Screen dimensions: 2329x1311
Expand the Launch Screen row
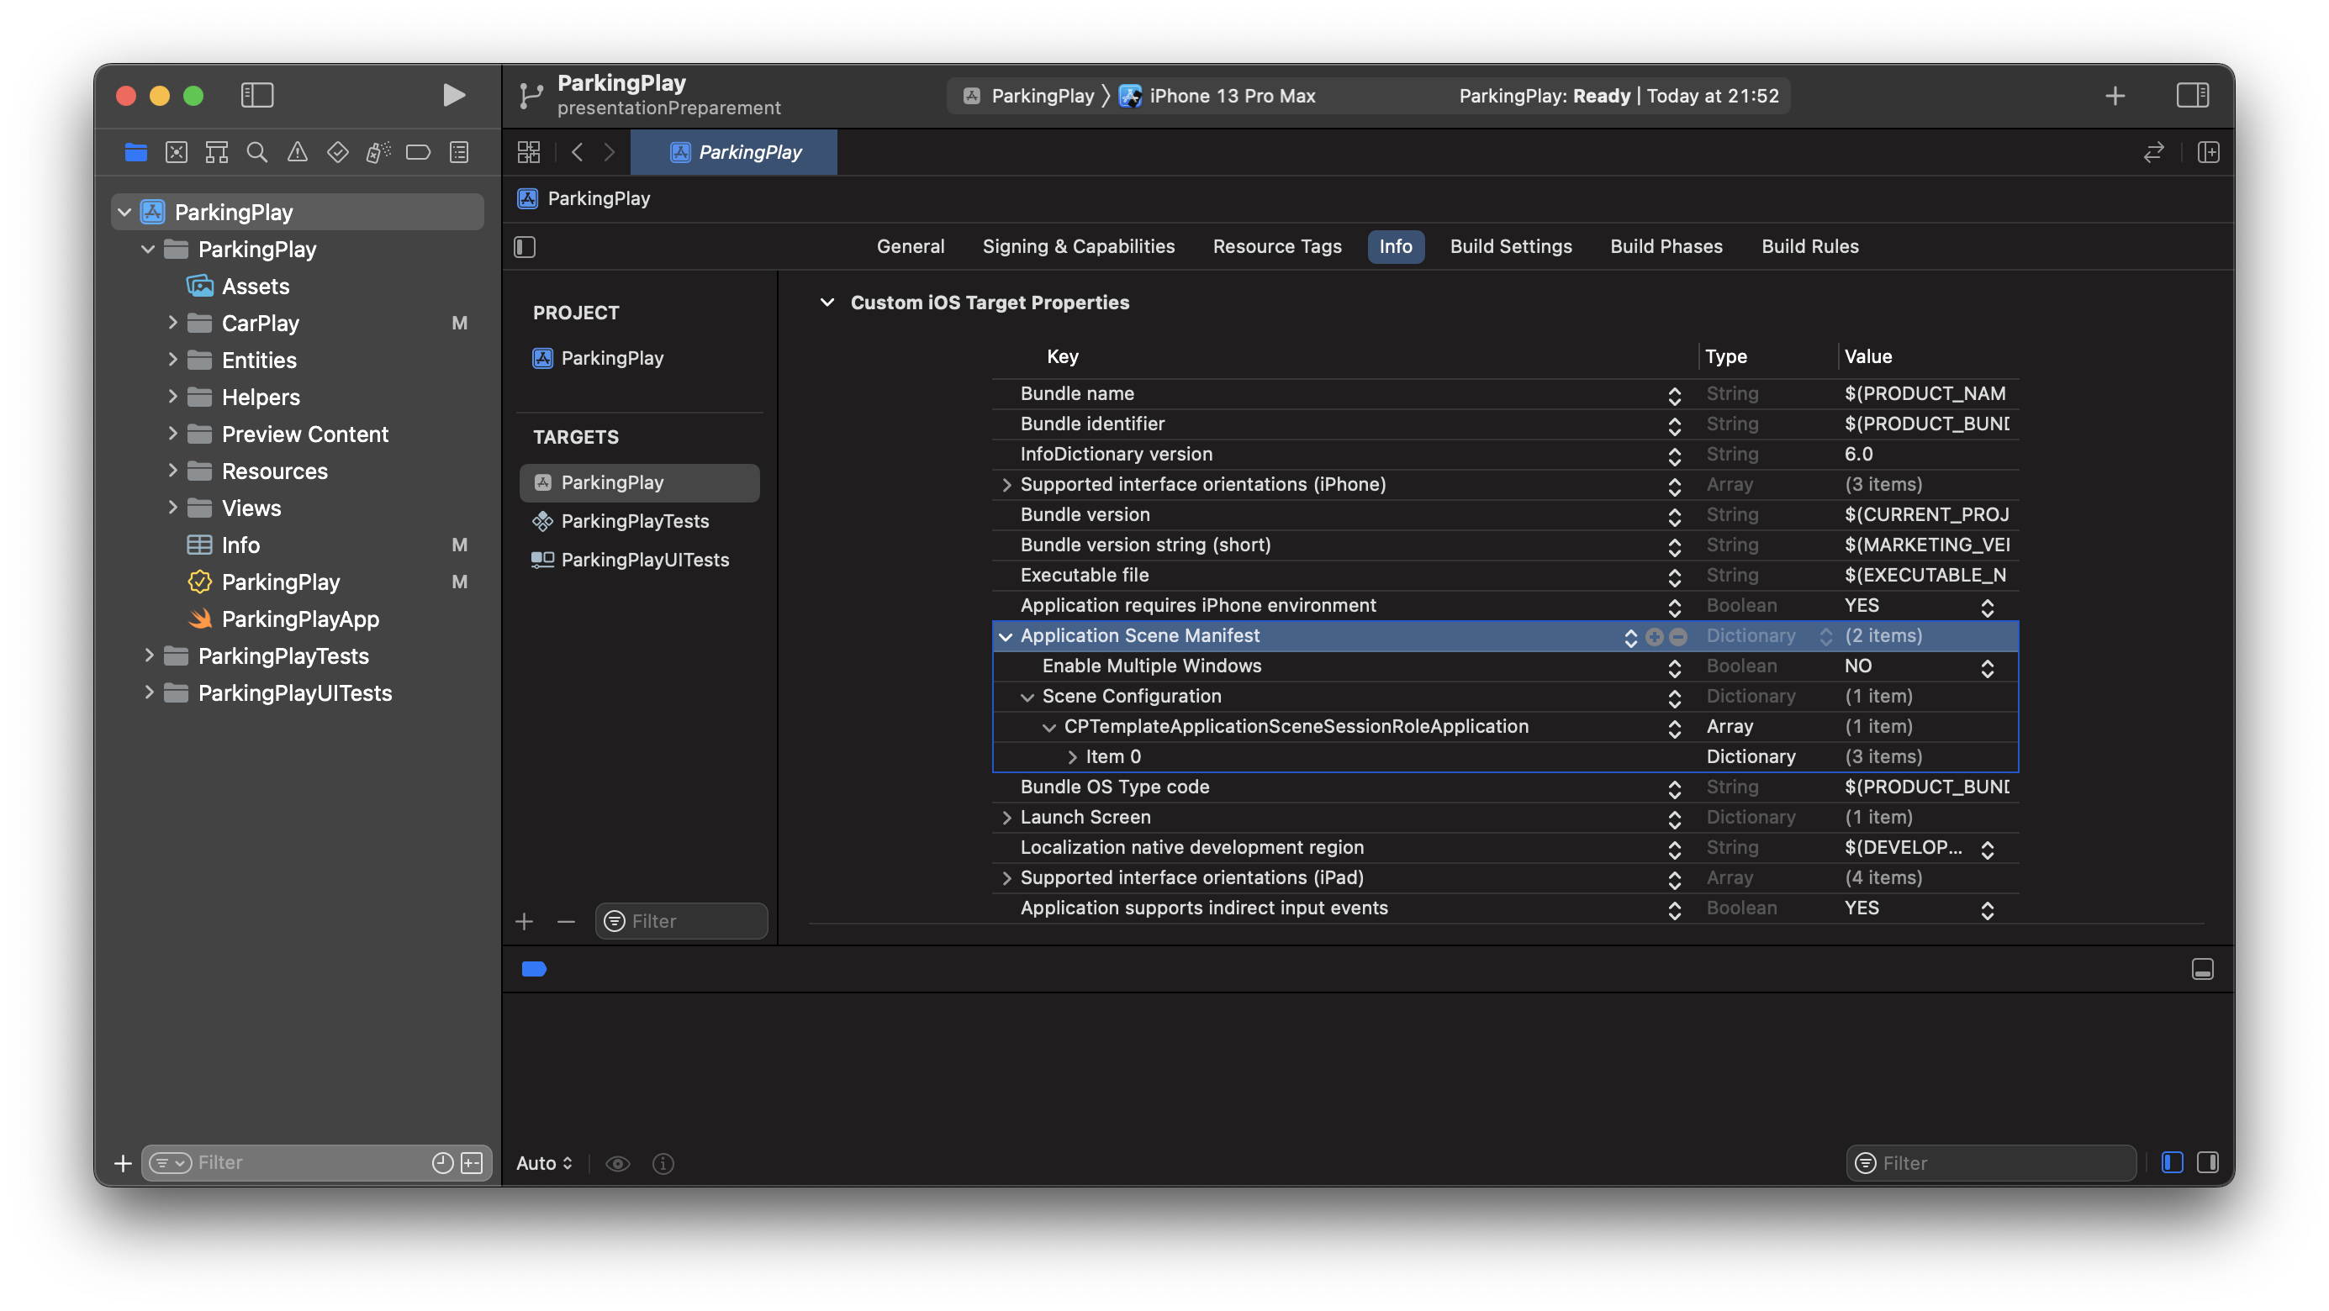point(1006,818)
